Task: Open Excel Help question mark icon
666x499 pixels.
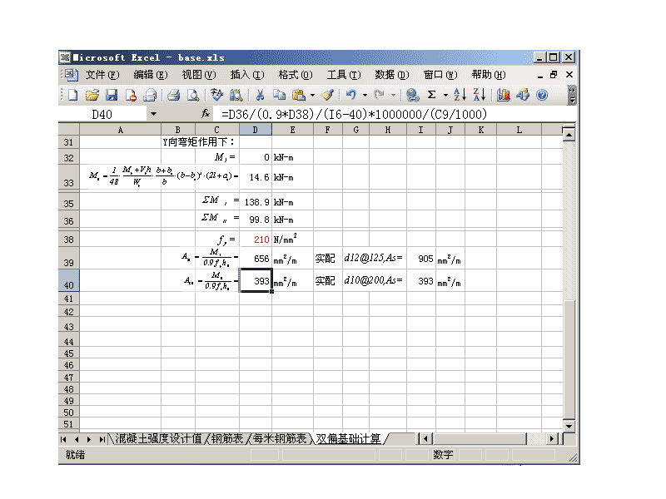Action: pos(542,95)
